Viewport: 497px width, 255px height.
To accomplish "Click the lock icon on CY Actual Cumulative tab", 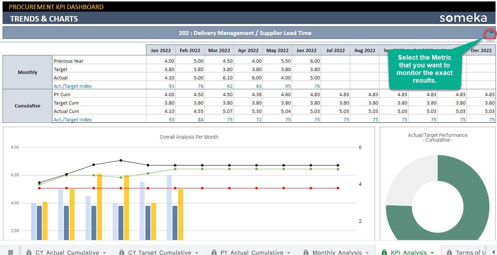I will (29, 252).
